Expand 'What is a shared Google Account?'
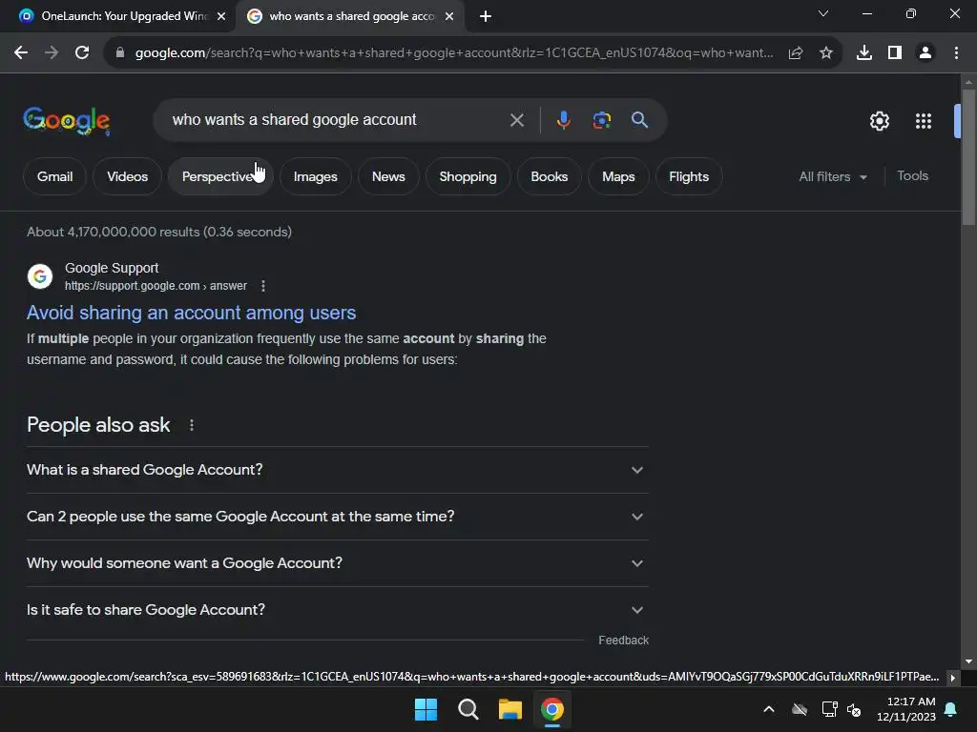Image resolution: width=977 pixels, height=732 pixels. point(337,470)
